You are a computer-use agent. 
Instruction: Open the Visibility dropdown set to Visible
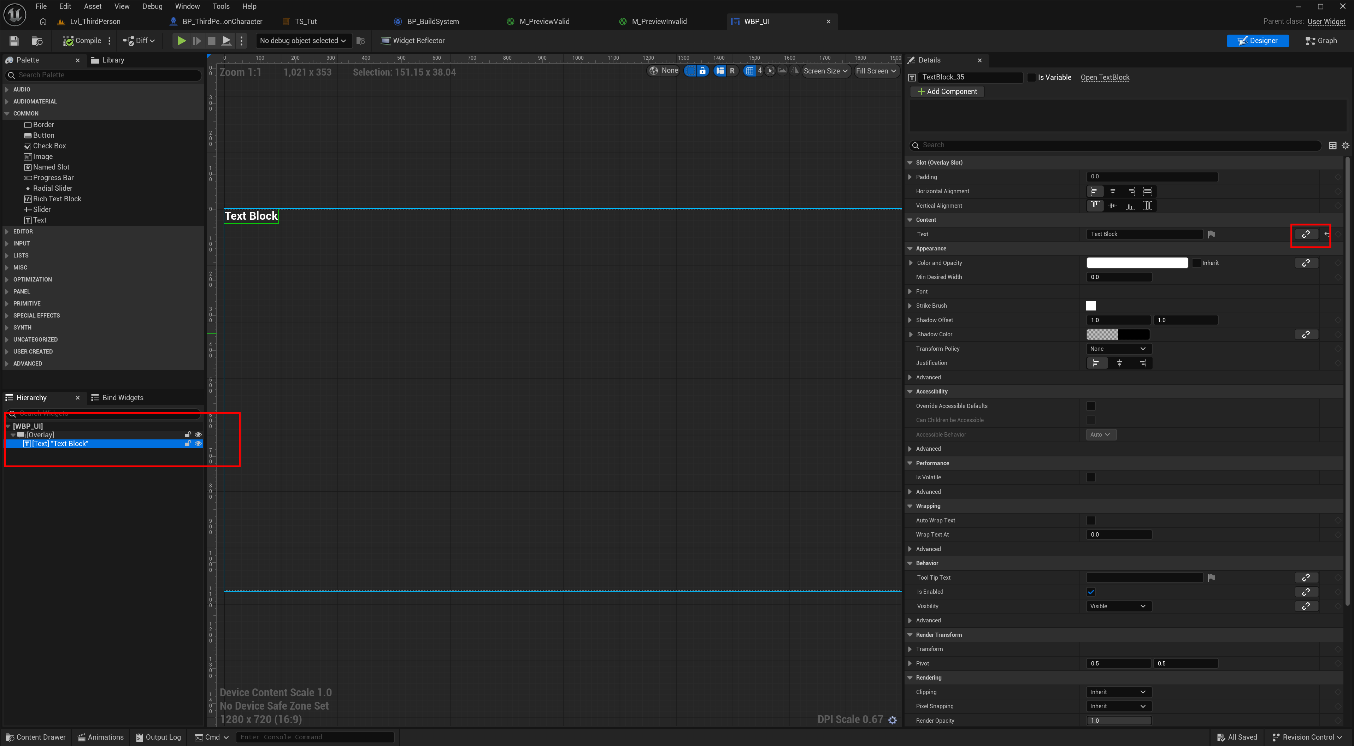coord(1118,606)
